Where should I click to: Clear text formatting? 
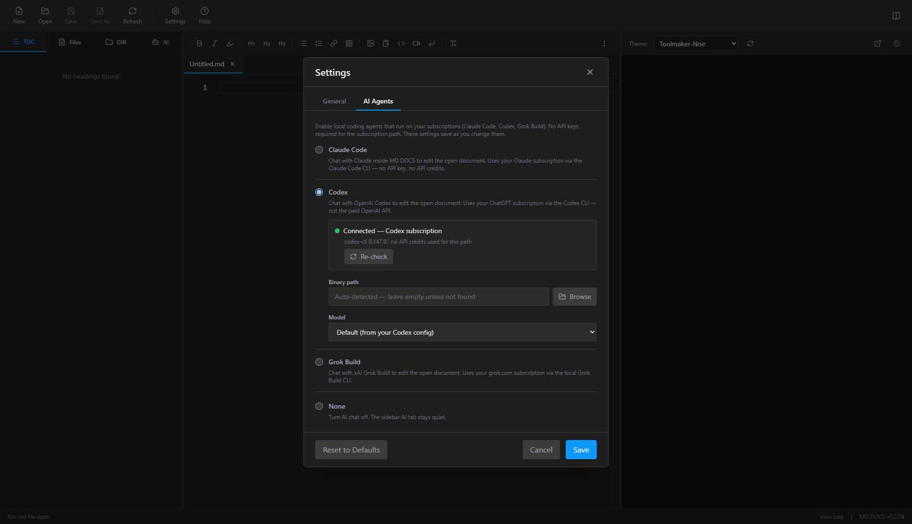pos(453,43)
